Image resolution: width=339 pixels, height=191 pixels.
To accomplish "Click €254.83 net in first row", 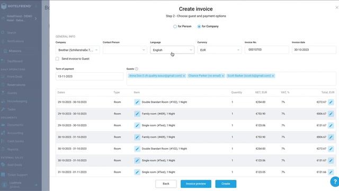I will pos(260,102).
